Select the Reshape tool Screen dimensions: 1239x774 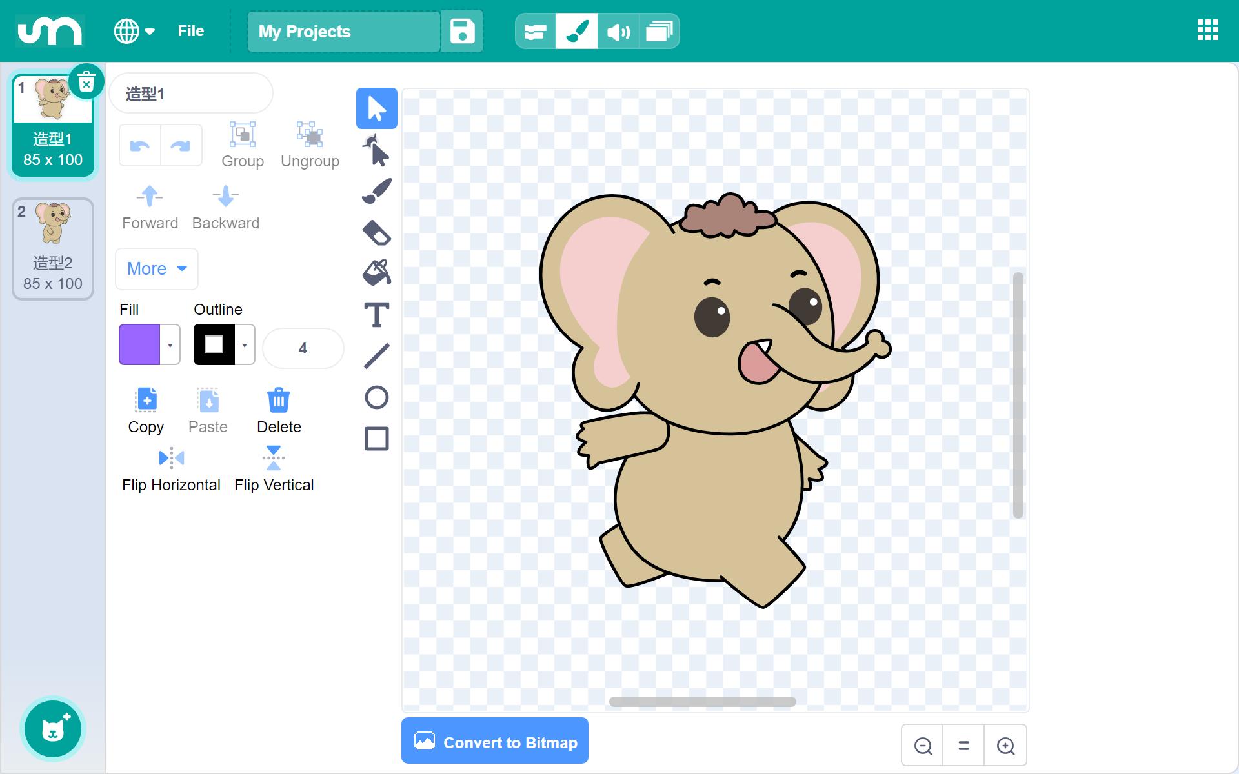point(377,150)
